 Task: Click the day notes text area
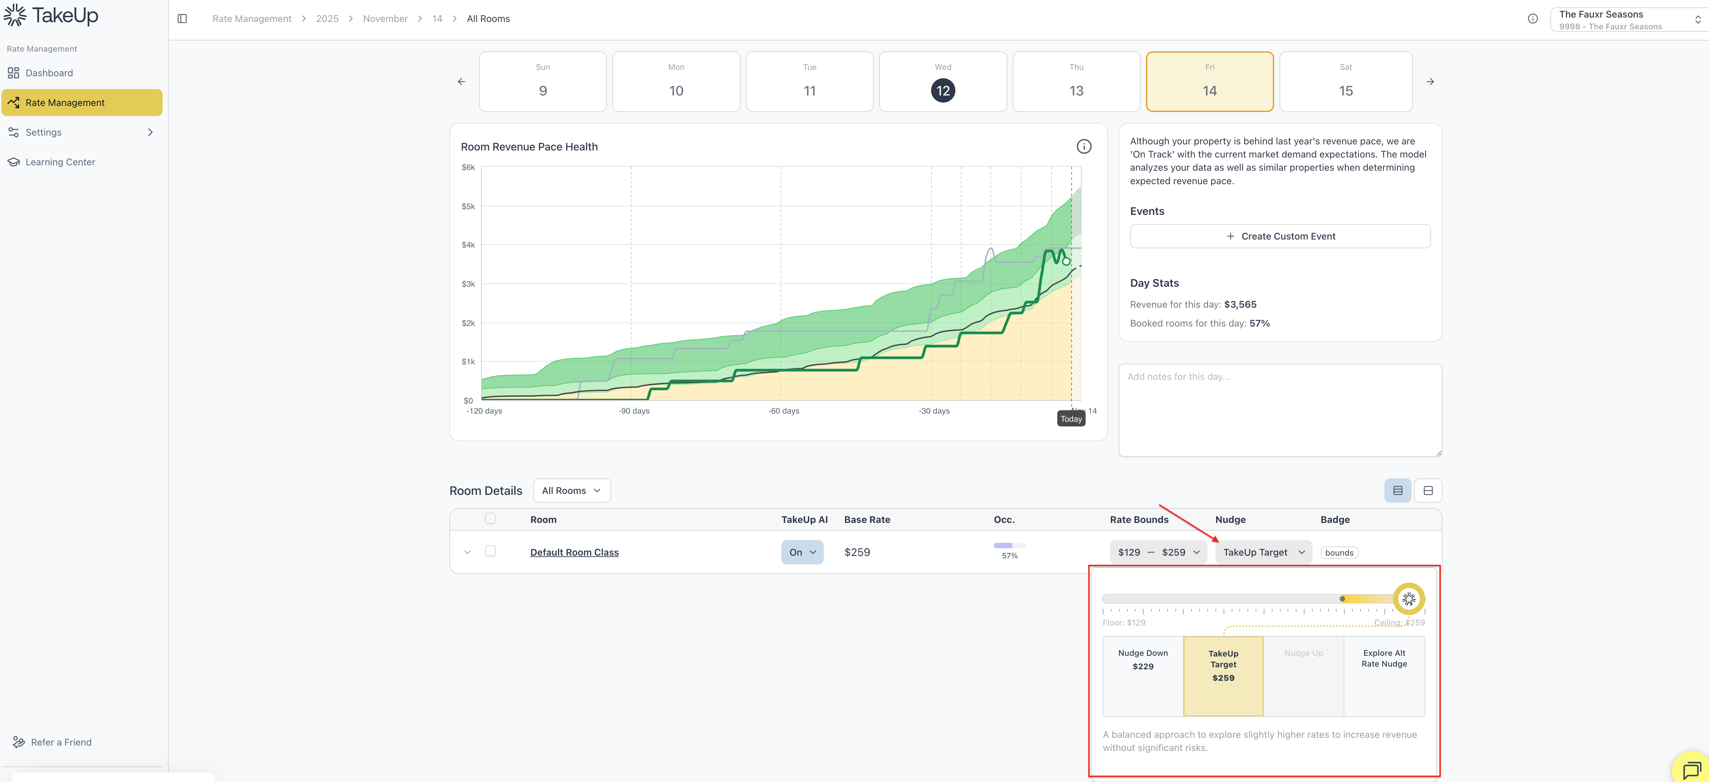(x=1280, y=410)
